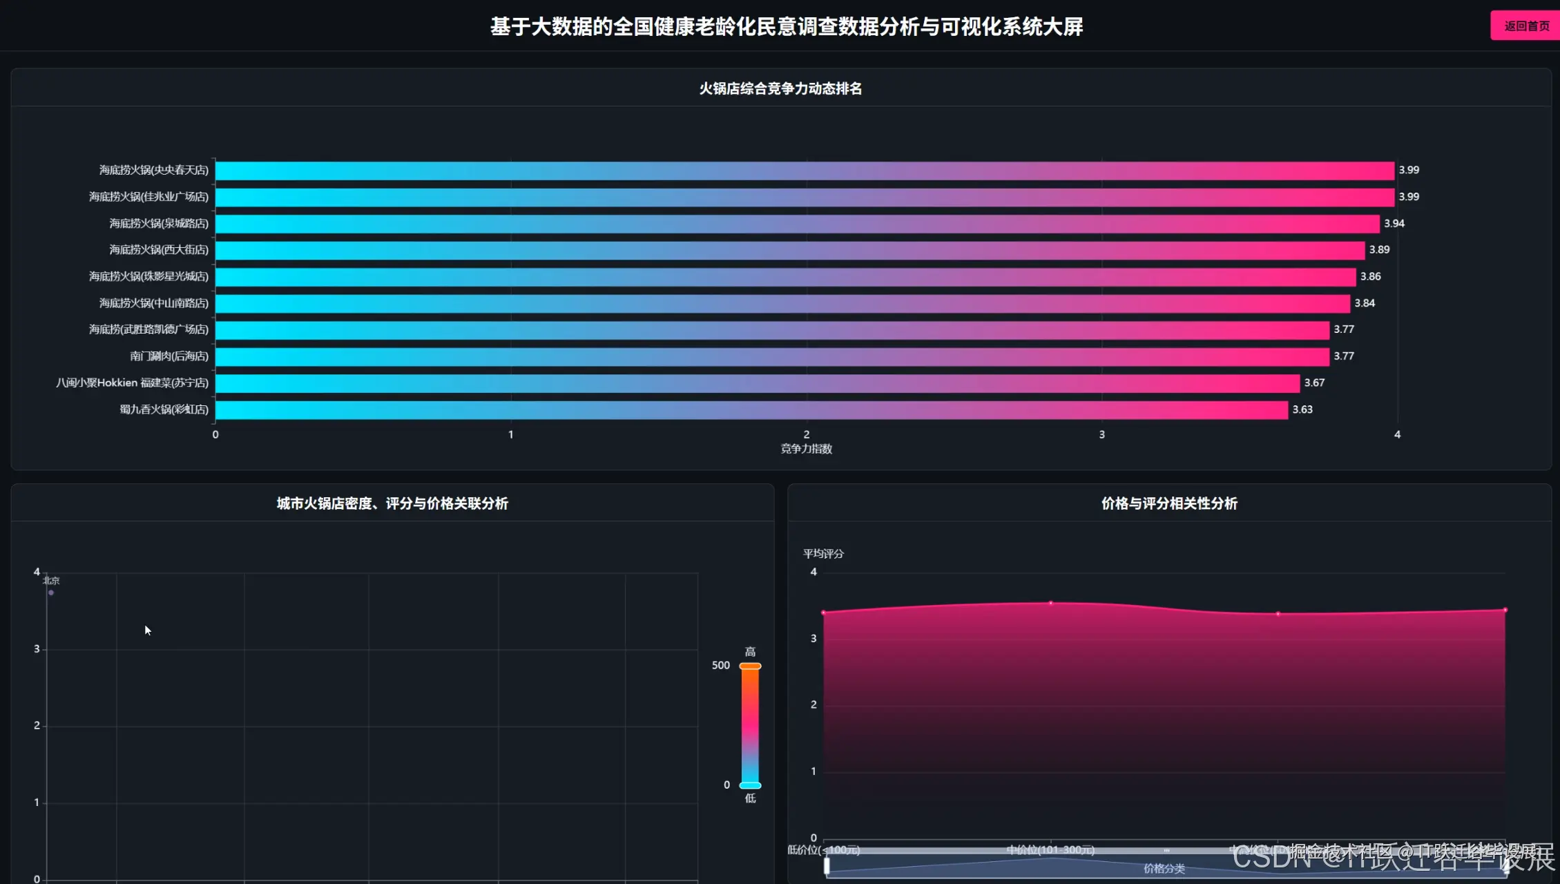The image size is (1560, 884).
Task: Click the 海底捞火锅(泉城路店) bar
Action: pyautogui.click(x=797, y=224)
